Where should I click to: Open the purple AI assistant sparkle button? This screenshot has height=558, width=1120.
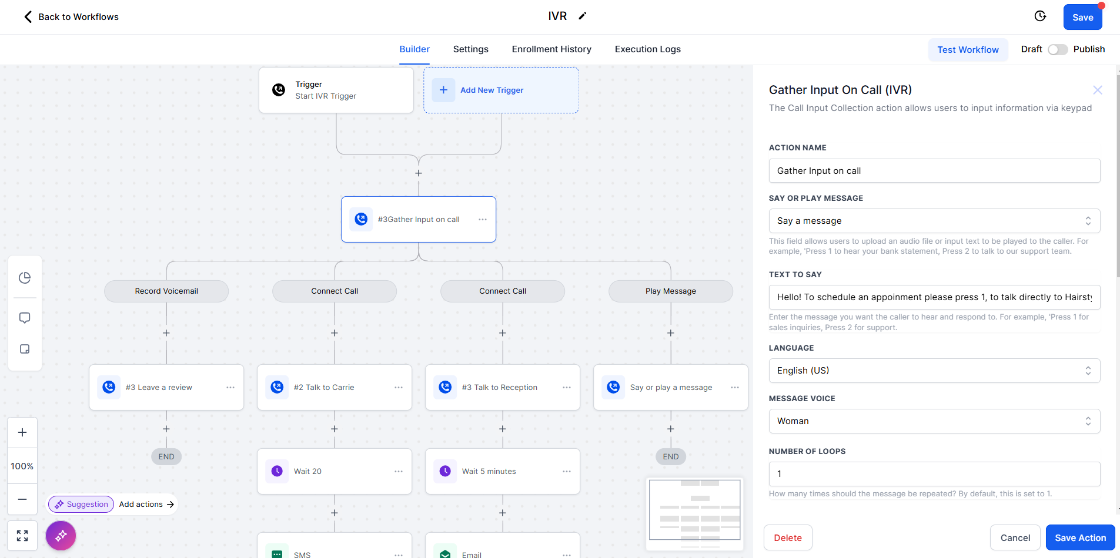pyautogui.click(x=61, y=536)
